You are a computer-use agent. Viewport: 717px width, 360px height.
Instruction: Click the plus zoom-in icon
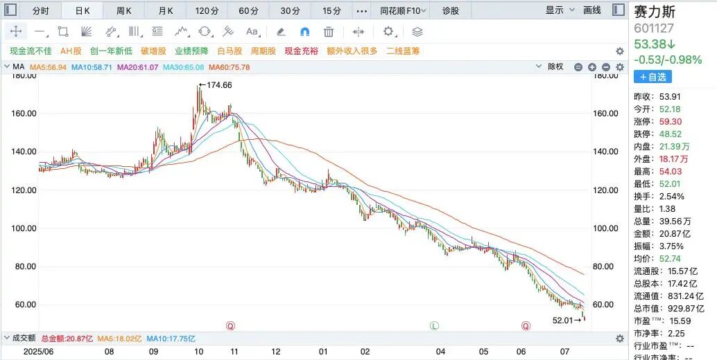point(592,67)
